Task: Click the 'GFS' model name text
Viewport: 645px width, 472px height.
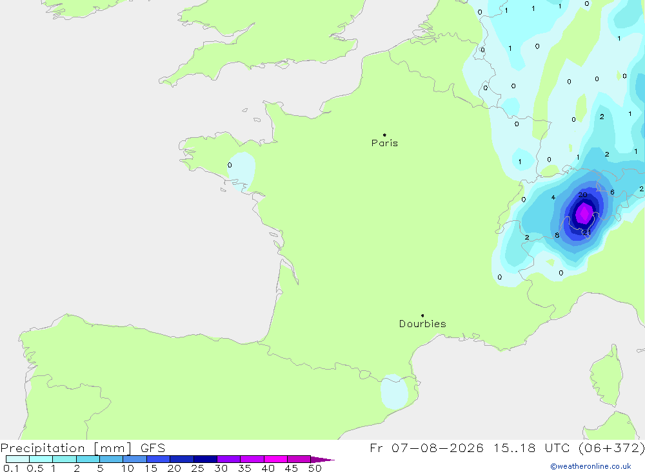Action: coord(153,448)
